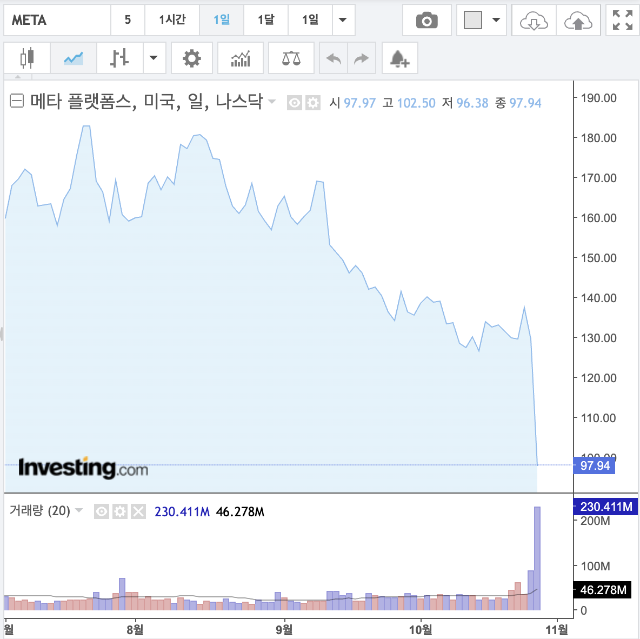Toggle main series visibility eye icon

(x=294, y=103)
